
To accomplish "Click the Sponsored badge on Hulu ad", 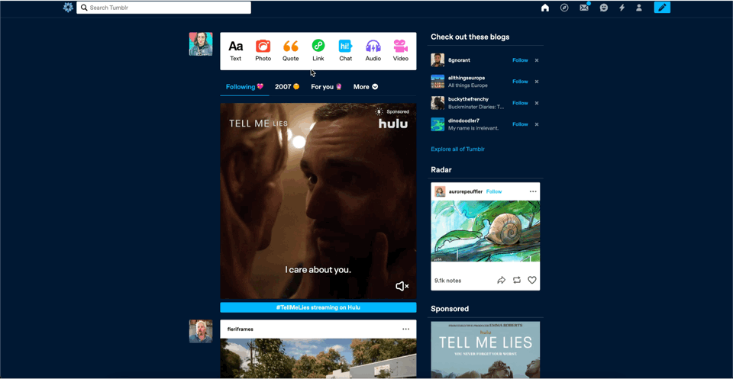I will coord(392,111).
